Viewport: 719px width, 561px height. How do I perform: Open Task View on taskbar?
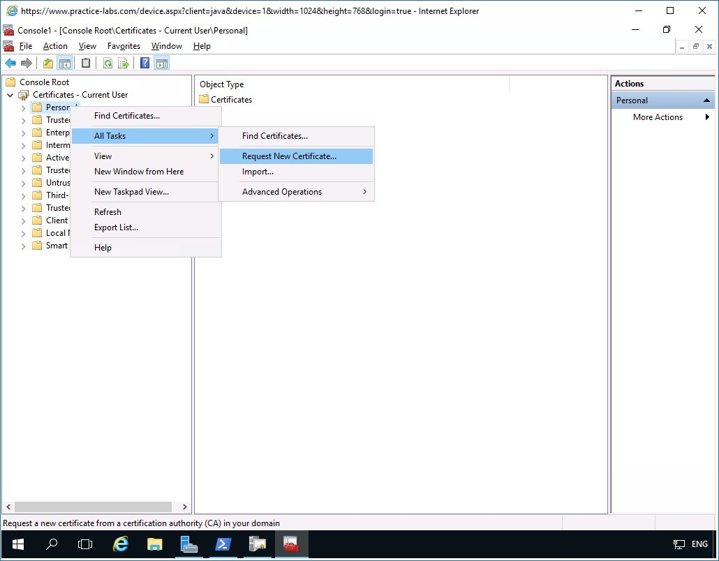click(x=85, y=544)
